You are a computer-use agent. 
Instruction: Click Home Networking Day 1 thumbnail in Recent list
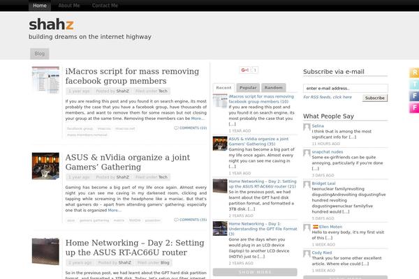coord(220,229)
